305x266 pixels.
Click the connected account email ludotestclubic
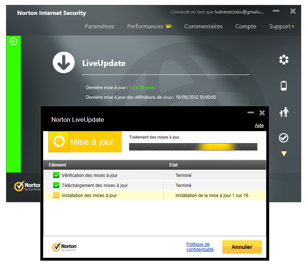[x=239, y=12]
